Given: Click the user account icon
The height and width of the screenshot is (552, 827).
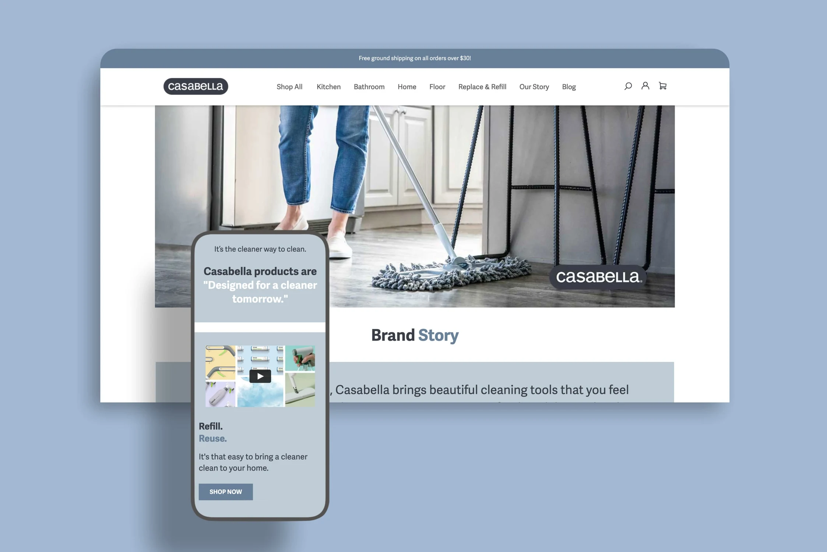Looking at the screenshot, I should click(645, 86).
